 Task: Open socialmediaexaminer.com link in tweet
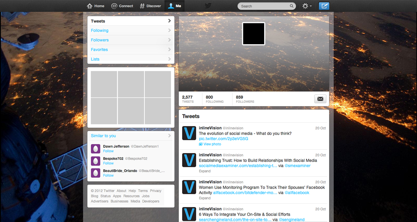[x=238, y=166]
